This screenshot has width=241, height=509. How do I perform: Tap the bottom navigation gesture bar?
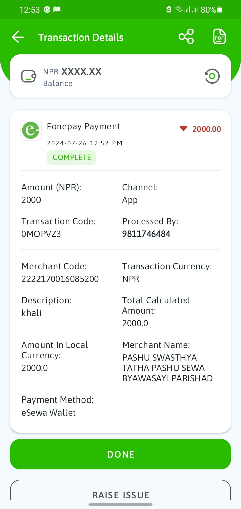click(120, 504)
